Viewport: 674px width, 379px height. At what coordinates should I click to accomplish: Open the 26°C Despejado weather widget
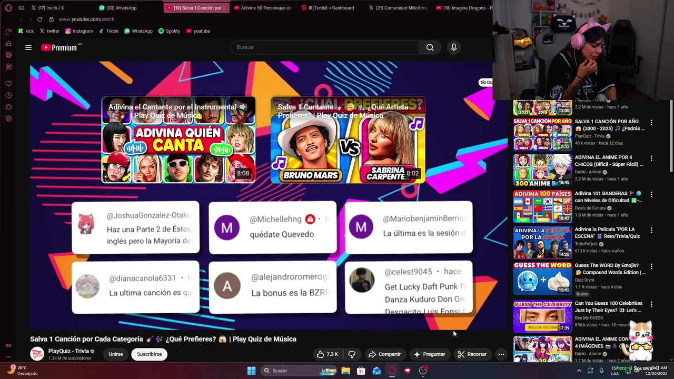click(21, 371)
